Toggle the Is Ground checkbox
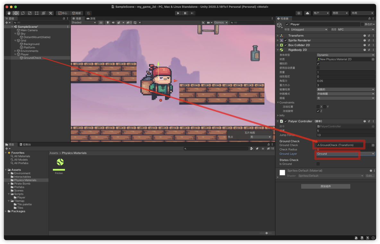 (x=318, y=164)
